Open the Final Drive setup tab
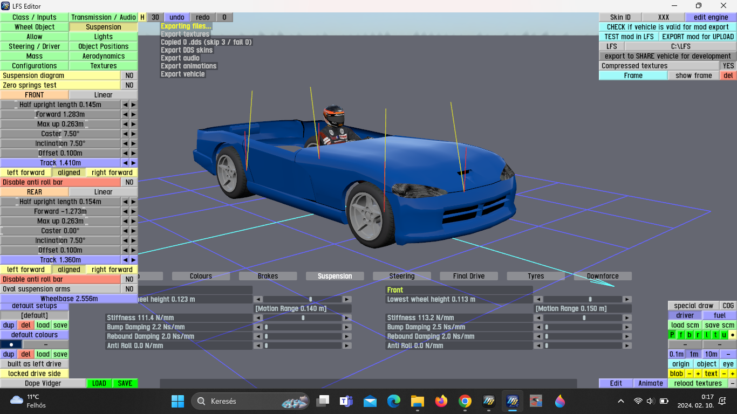This screenshot has width=737, height=414. (x=469, y=276)
